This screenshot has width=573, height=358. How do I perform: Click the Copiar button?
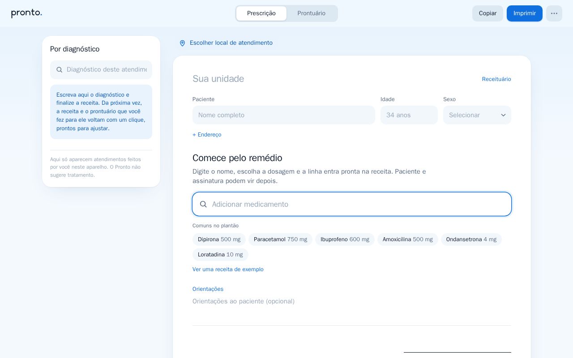click(487, 13)
